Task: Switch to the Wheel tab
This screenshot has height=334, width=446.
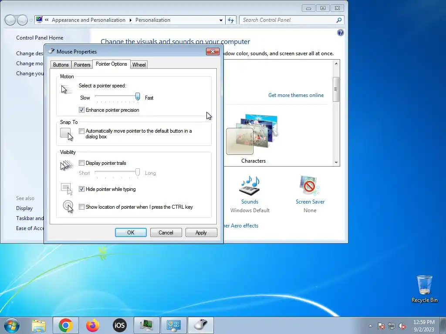Action: click(x=139, y=65)
